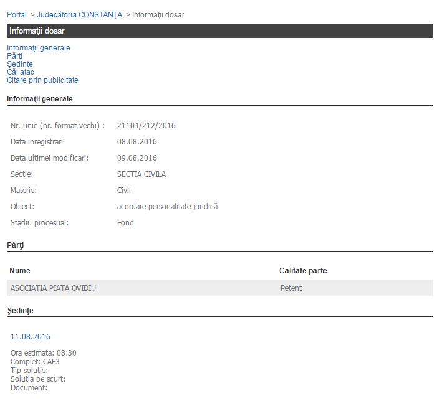440x406 pixels.
Task: Open the 'Citare prin publicitate' link
Action: tap(42, 80)
